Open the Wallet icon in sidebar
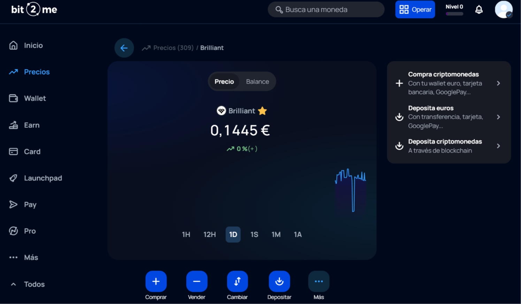The image size is (521, 304). point(13,98)
